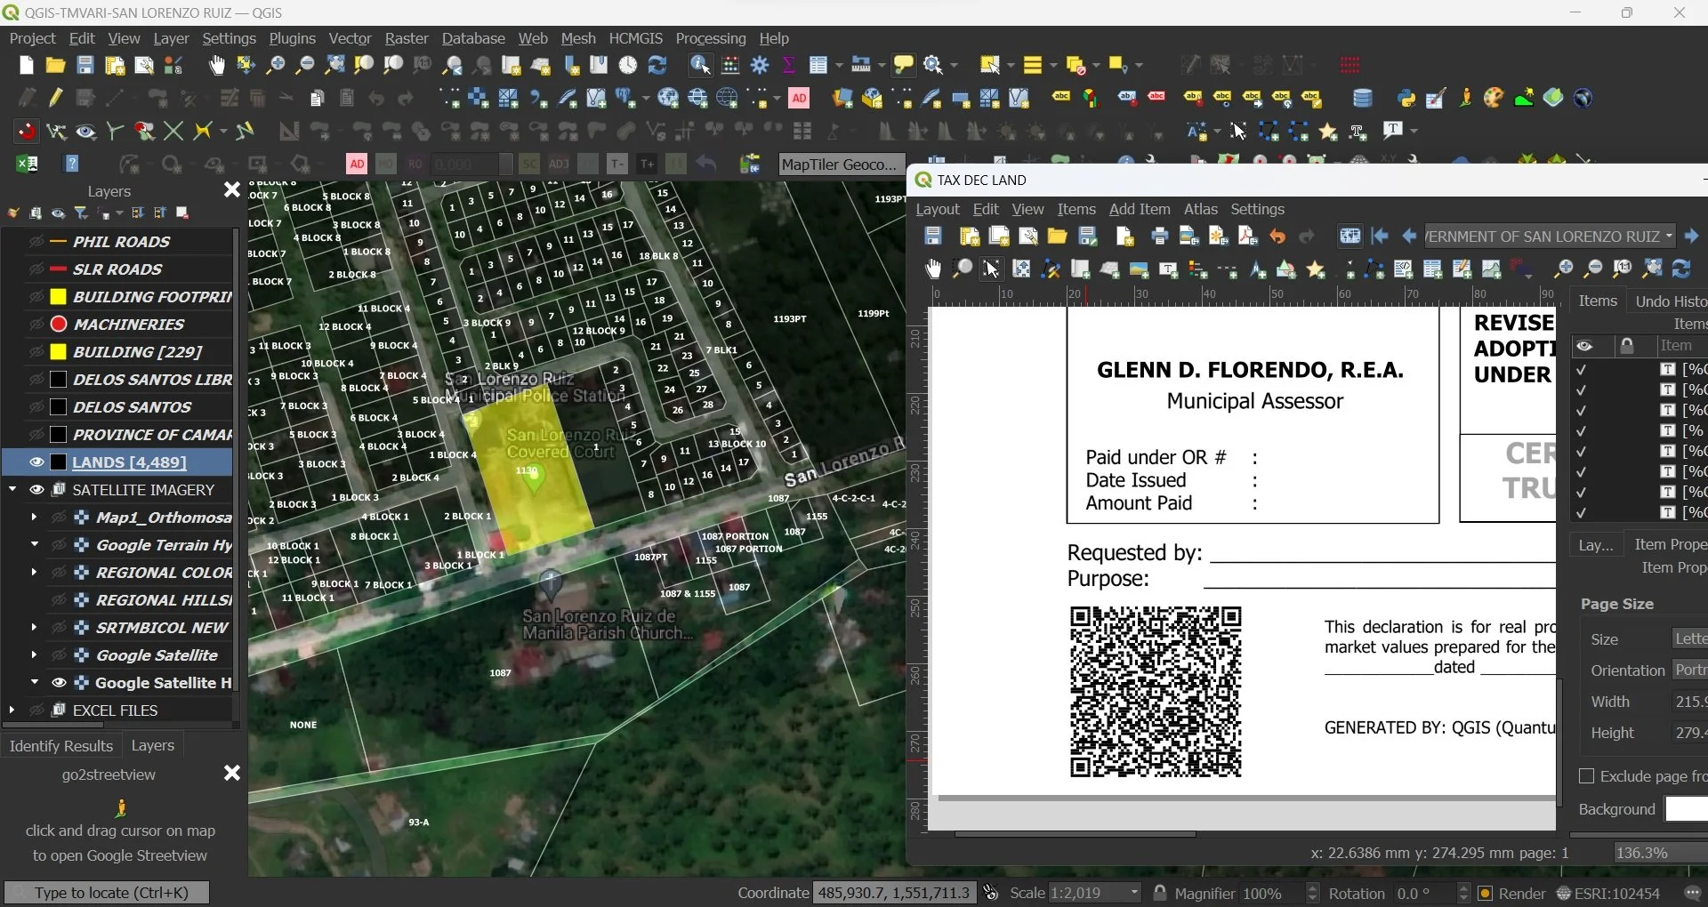
Task: Open the Item Properties tab
Action: [x=1669, y=544]
